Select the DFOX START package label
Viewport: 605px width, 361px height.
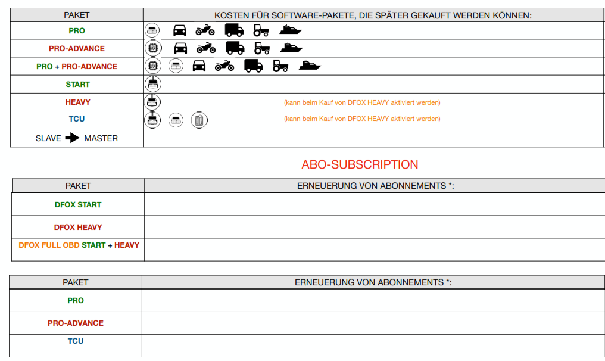(78, 204)
